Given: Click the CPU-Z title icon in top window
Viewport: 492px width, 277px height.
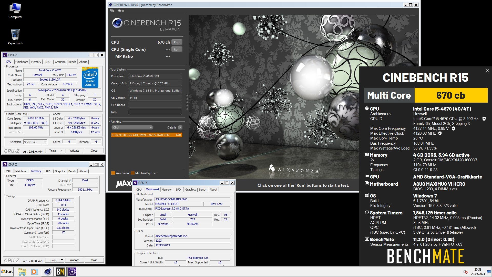Looking at the screenshot, I should (x=5, y=55).
